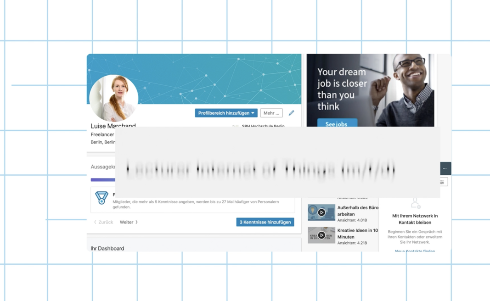Click Luise Marchand's profile photo

pyautogui.click(x=113, y=98)
